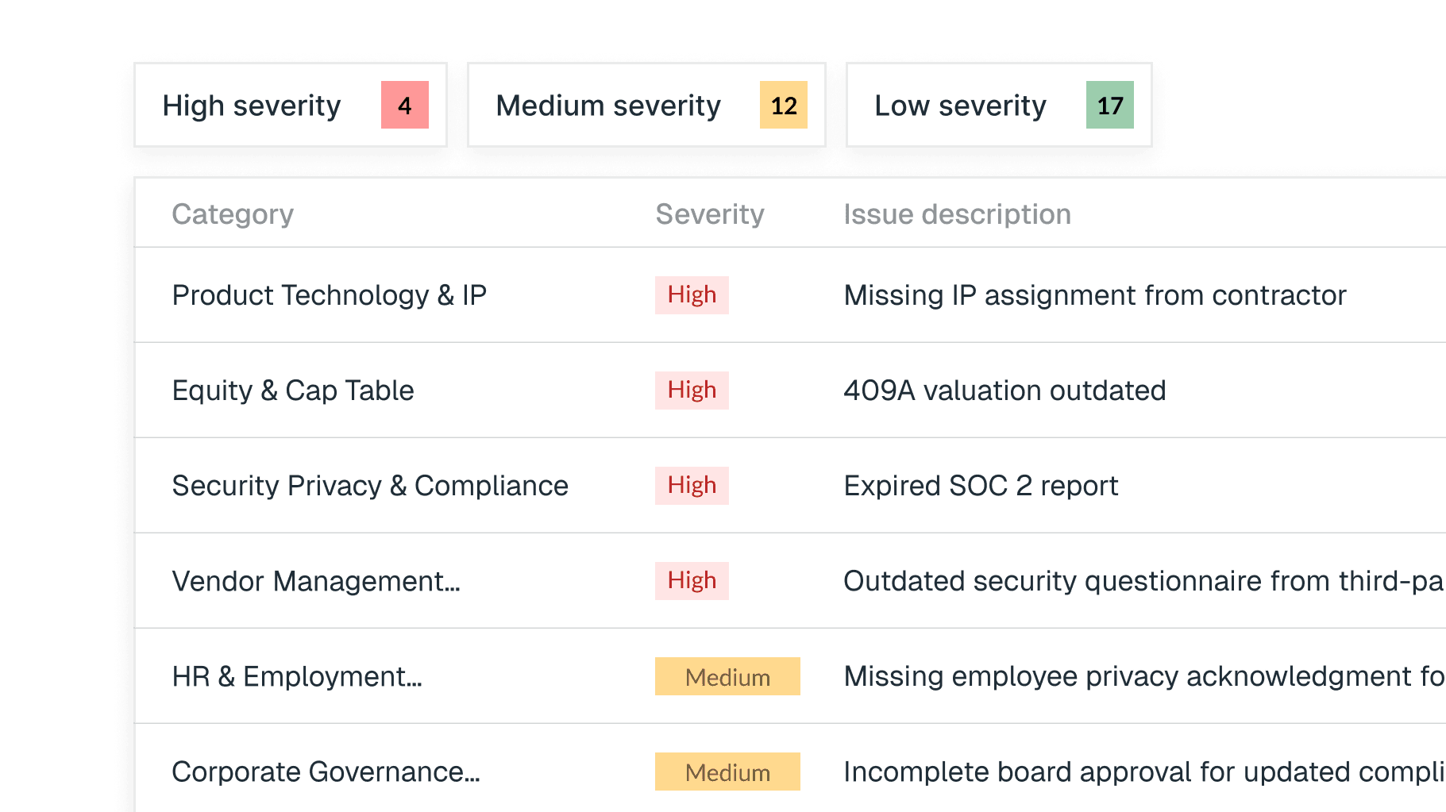This screenshot has width=1446, height=812.
Task: Sort by the Issue description column header
Action: [x=956, y=214]
